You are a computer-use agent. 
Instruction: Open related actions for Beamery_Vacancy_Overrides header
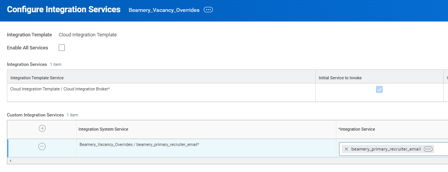pyautogui.click(x=208, y=10)
